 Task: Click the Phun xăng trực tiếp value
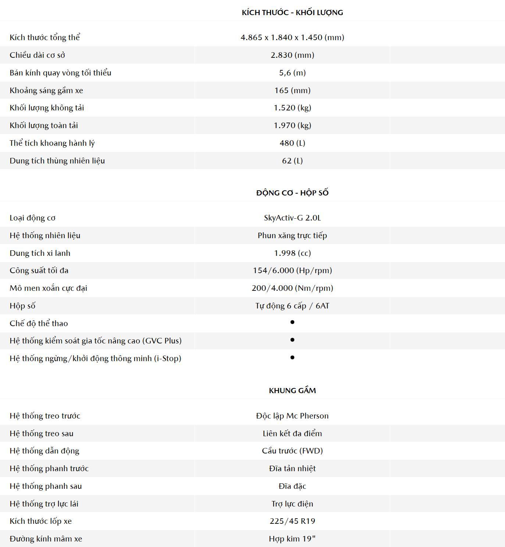(x=292, y=236)
